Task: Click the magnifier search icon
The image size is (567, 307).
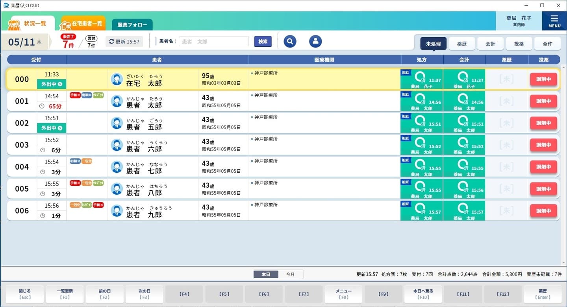Action: [x=290, y=41]
